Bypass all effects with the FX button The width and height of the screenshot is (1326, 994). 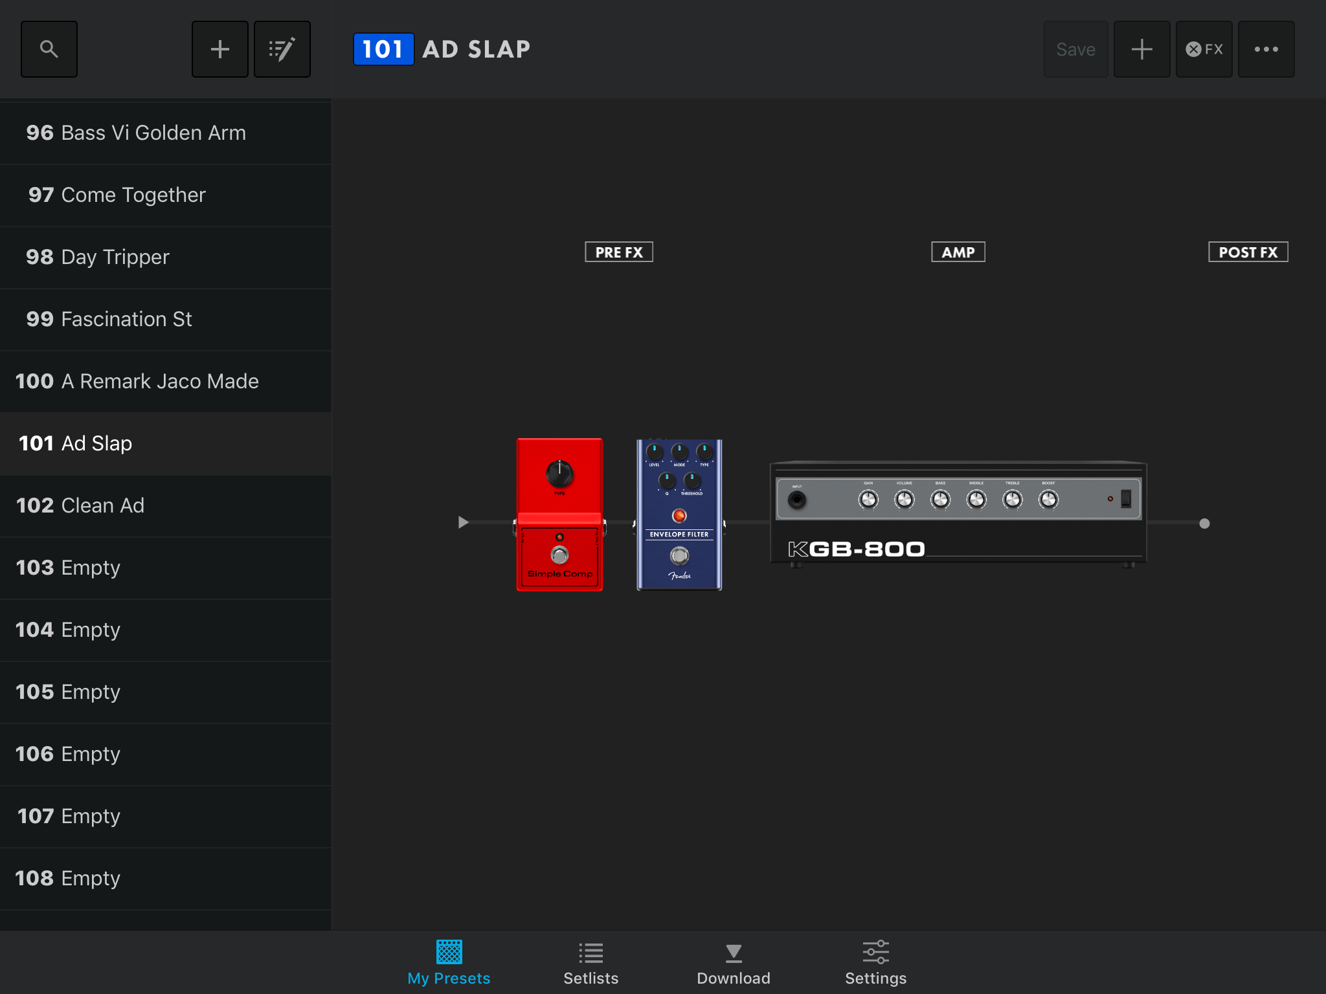coord(1204,49)
